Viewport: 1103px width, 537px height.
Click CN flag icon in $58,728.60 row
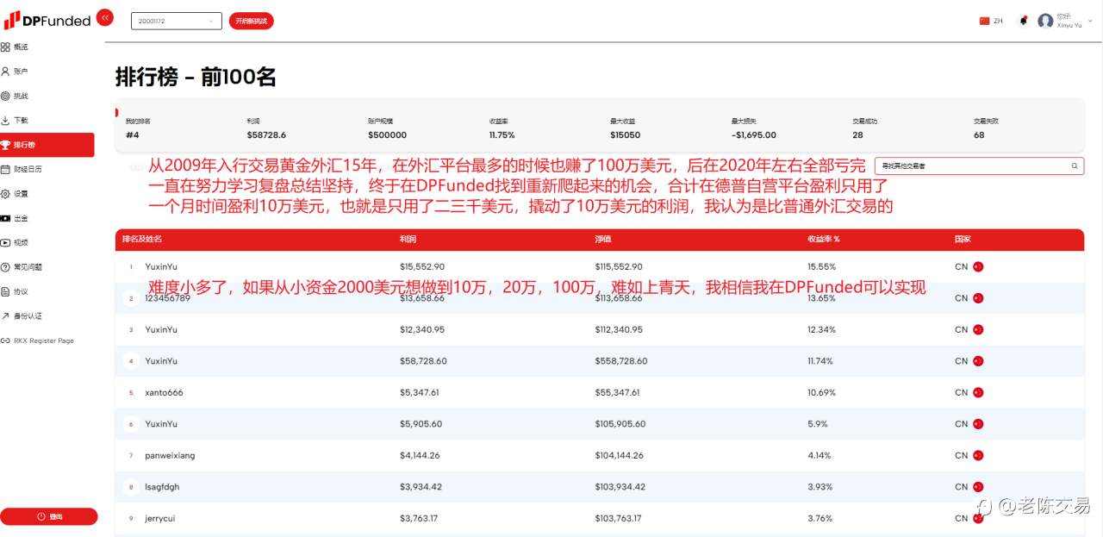[x=978, y=361]
